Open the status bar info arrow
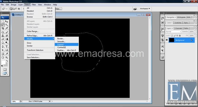Screen dimensions: 198x107 50,101
